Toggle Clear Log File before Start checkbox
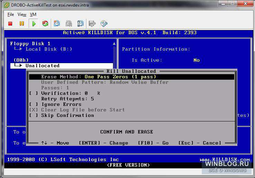255x178 pixels. 34,110
